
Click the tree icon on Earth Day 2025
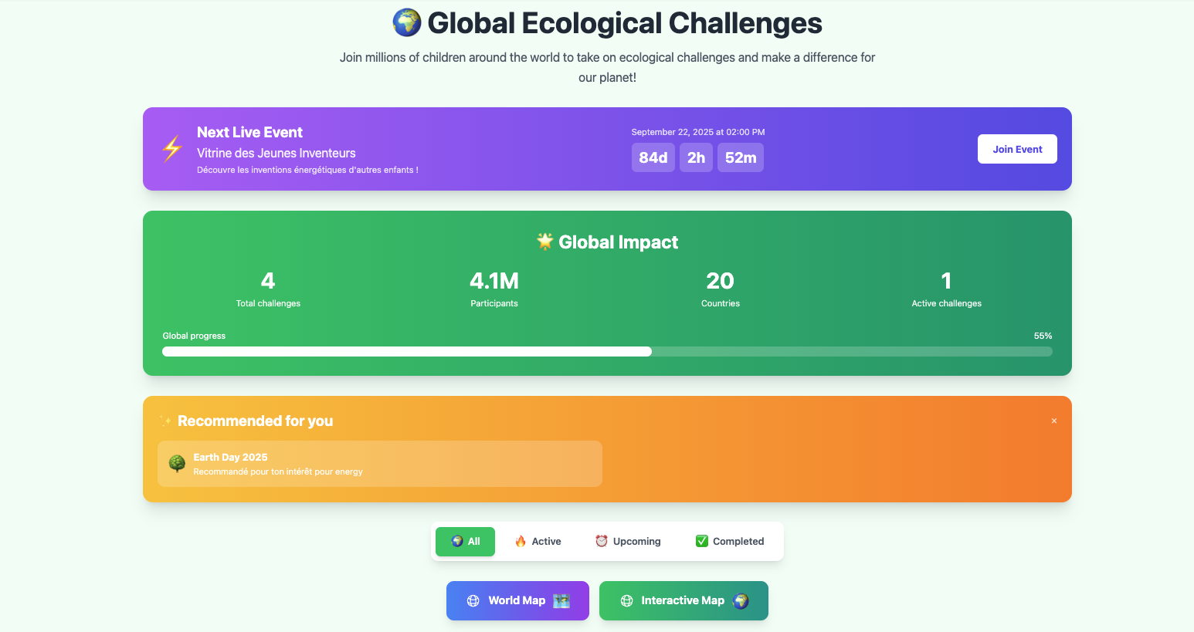point(177,464)
